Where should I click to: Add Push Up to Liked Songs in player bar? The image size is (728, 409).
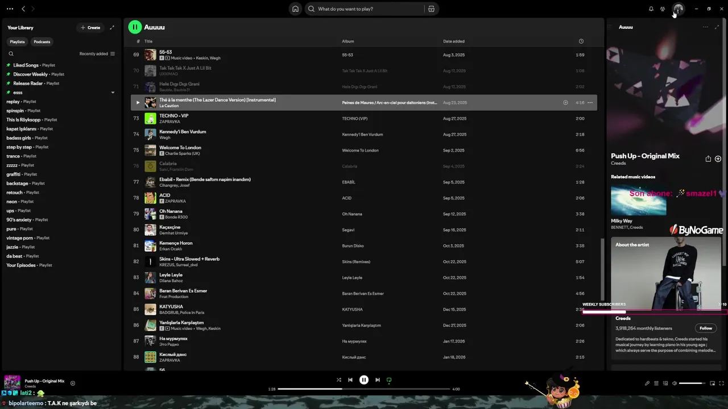tap(73, 383)
